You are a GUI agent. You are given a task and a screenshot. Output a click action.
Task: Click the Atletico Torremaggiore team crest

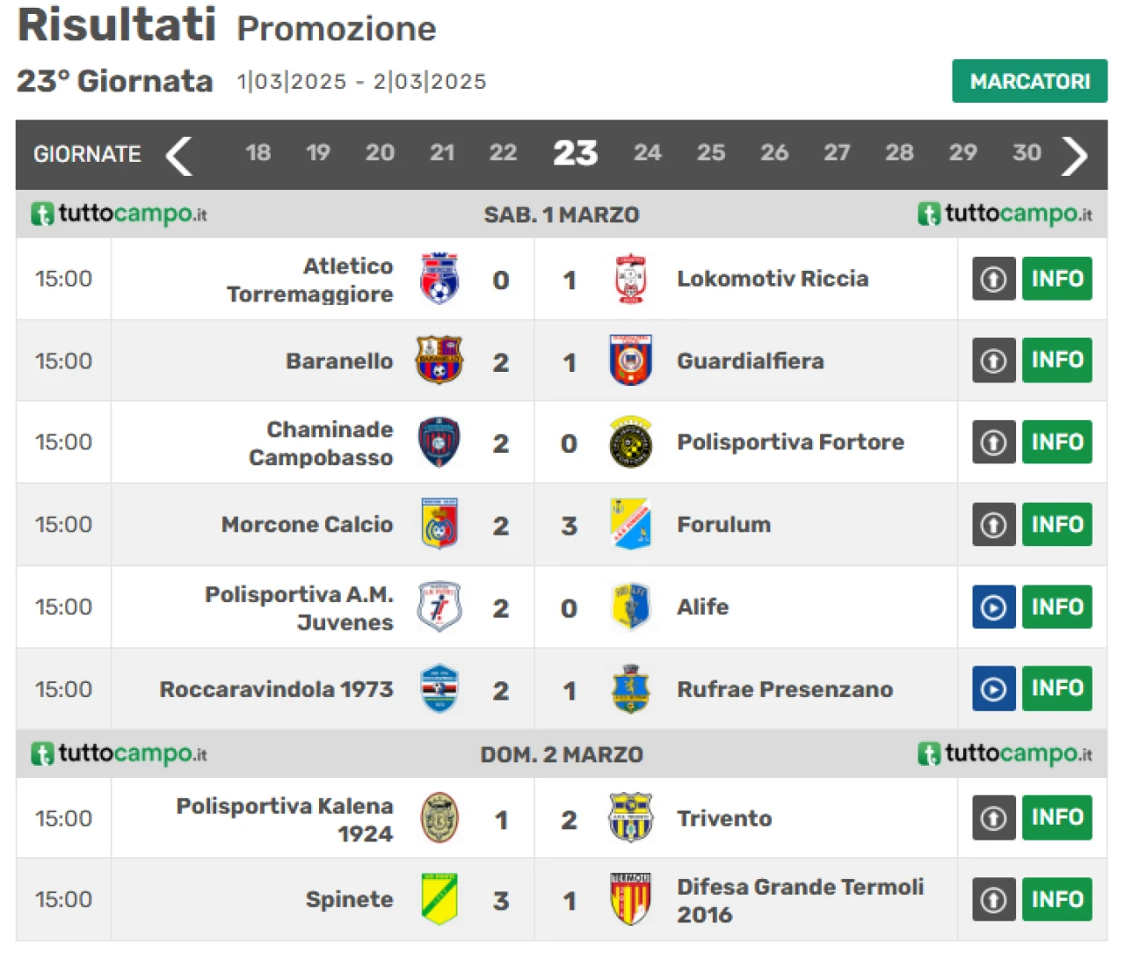click(x=439, y=279)
